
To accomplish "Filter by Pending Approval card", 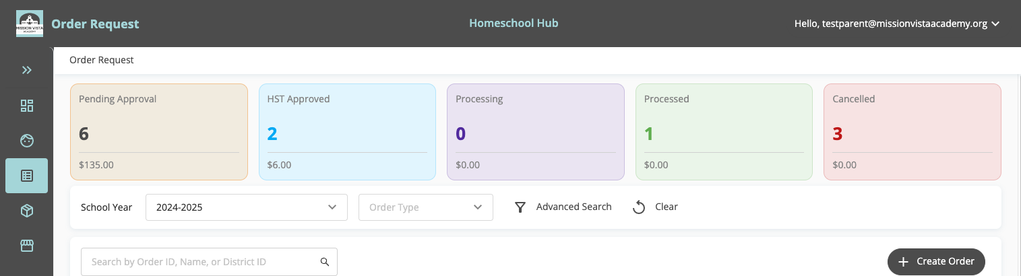I will point(159,132).
